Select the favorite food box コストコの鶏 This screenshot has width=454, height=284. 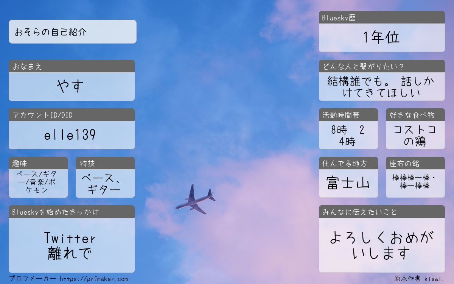(415, 135)
